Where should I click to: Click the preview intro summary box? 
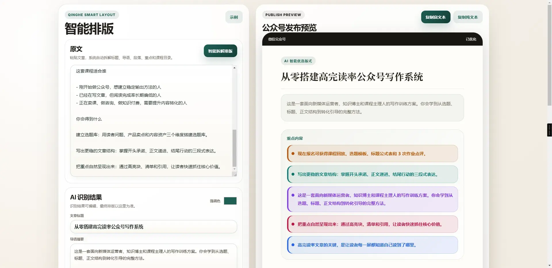coord(372,108)
